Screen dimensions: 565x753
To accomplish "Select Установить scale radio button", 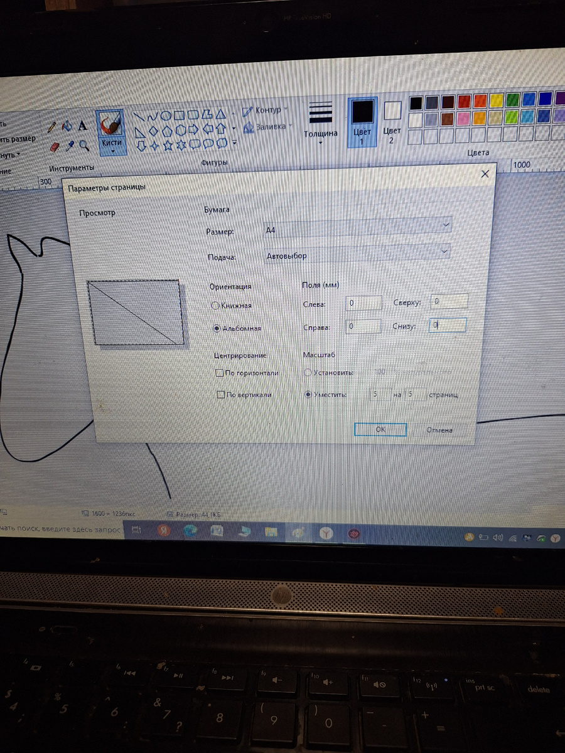I will [x=308, y=372].
